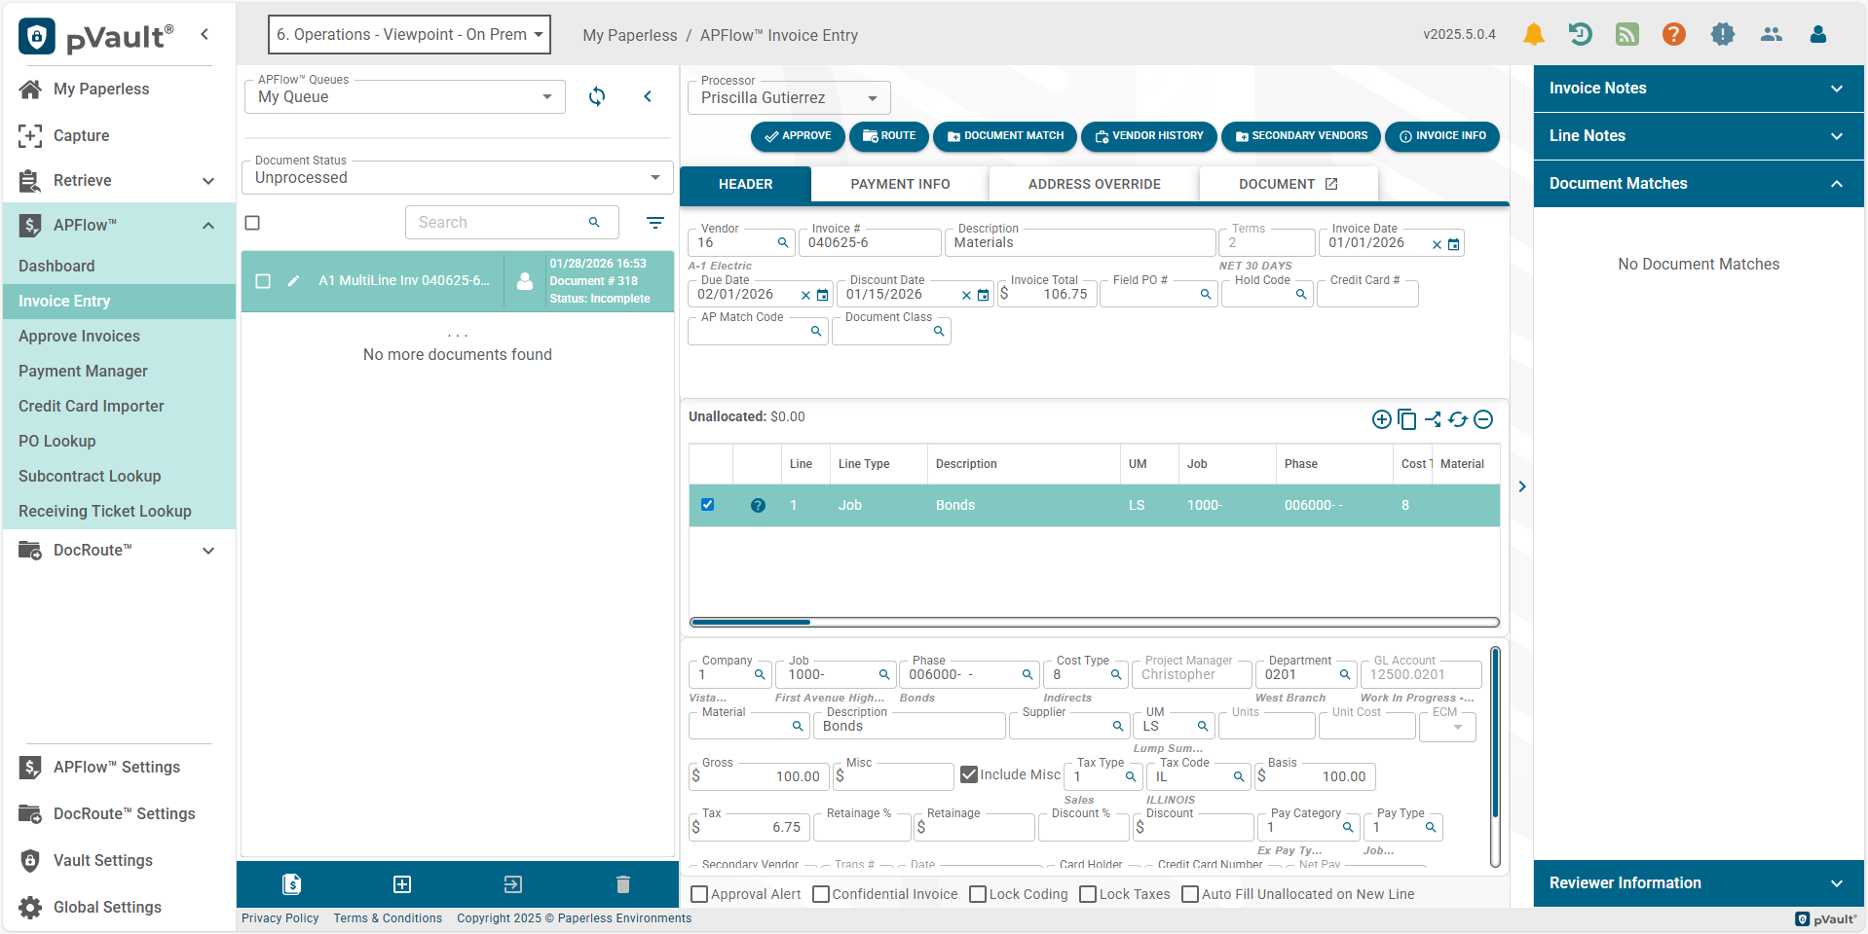Enable the Lock Coding checkbox

pyautogui.click(x=978, y=894)
